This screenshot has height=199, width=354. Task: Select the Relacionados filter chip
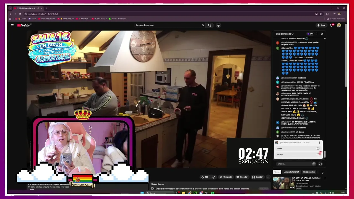309,172
